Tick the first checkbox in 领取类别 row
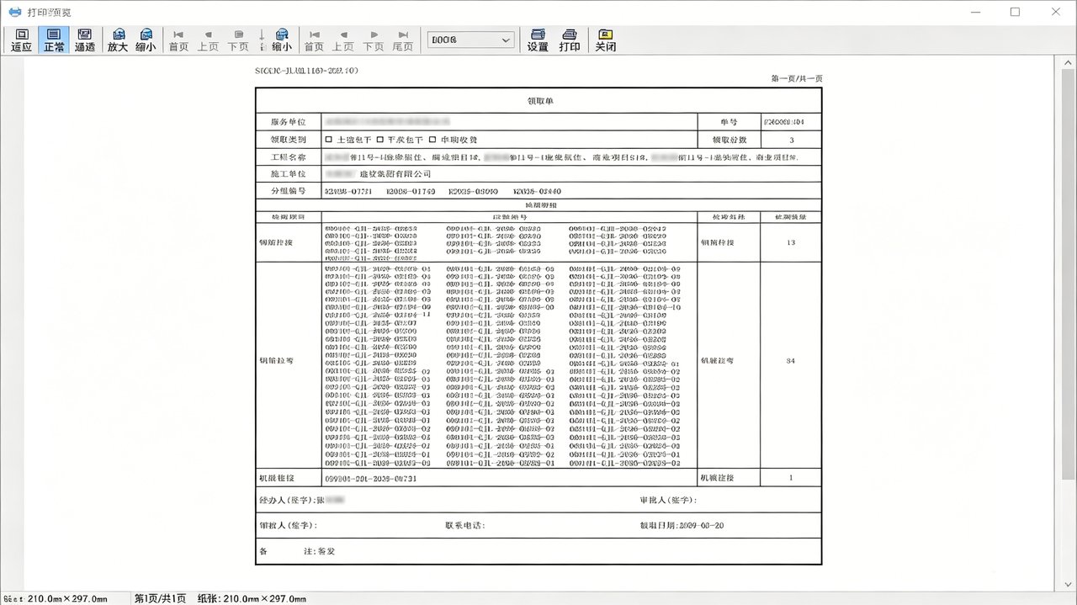 [x=329, y=140]
